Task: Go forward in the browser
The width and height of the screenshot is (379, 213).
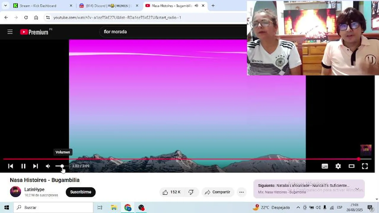Action: [16, 17]
